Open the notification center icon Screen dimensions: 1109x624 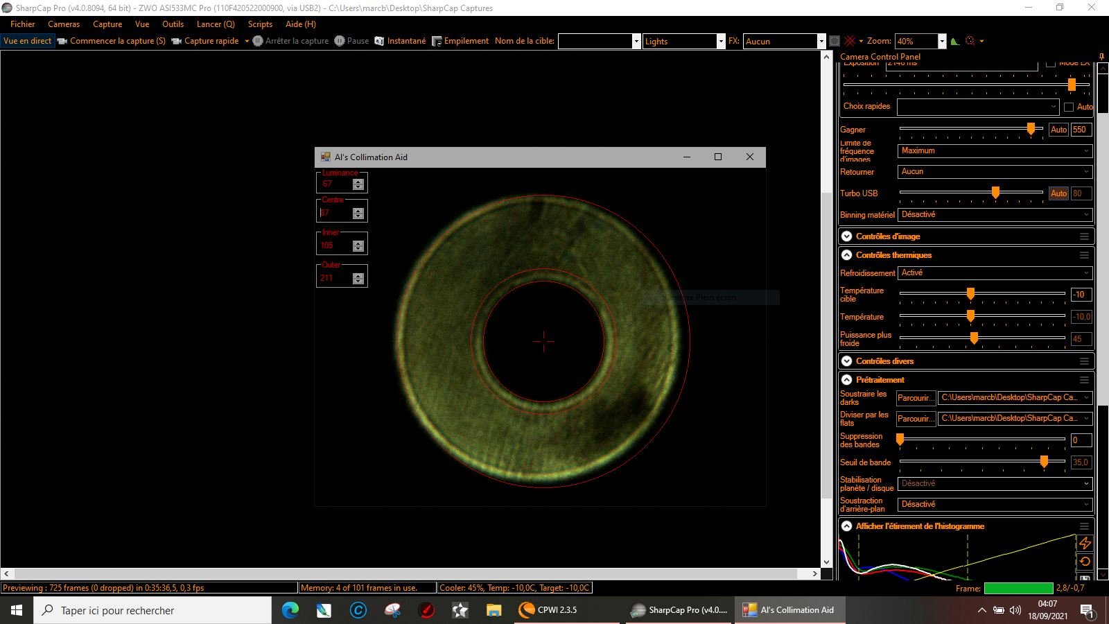tap(1088, 610)
